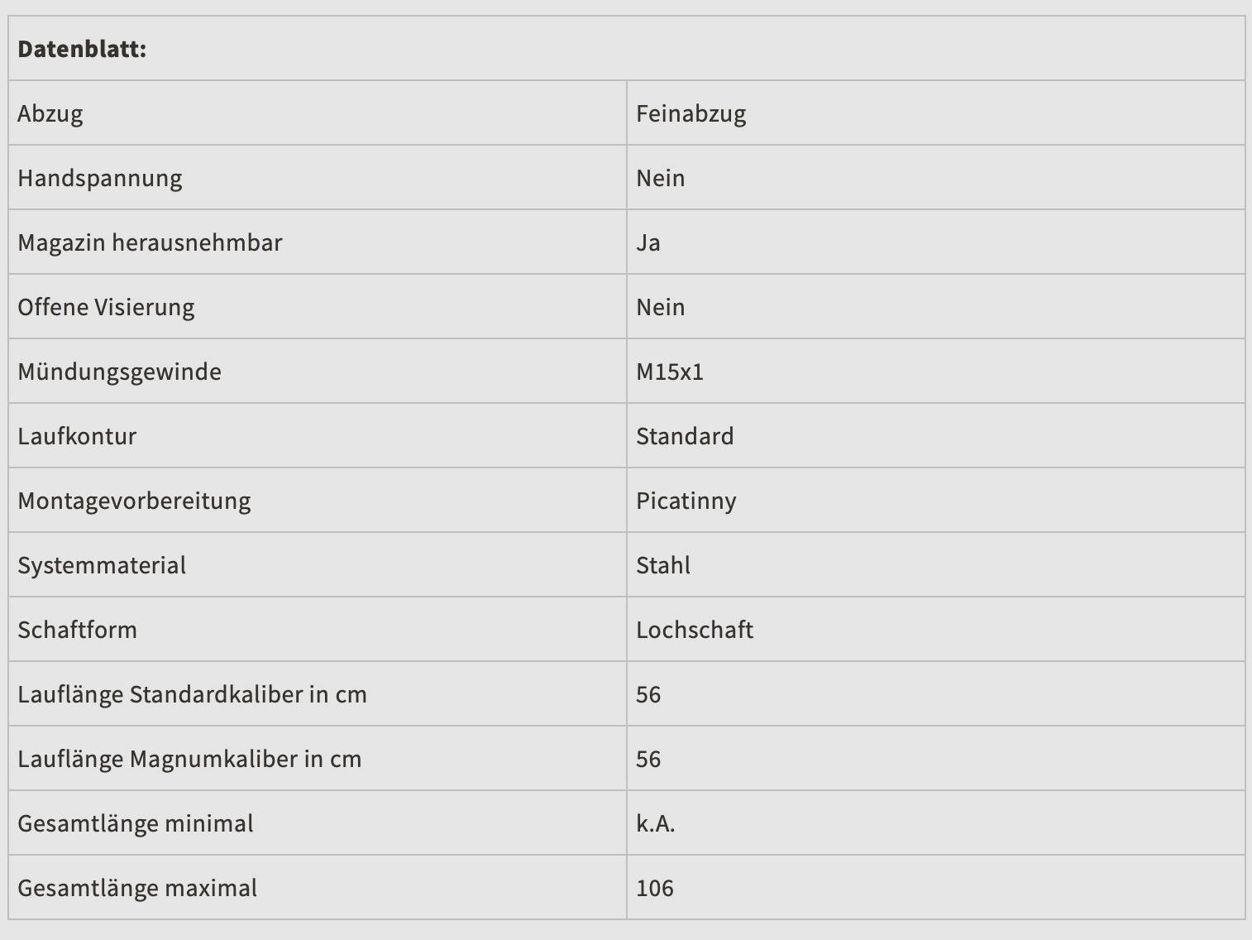The width and height of the screenshot is (1252, 940).
Task: Select the Magazin herausnehmbar label
Action: 150,242
